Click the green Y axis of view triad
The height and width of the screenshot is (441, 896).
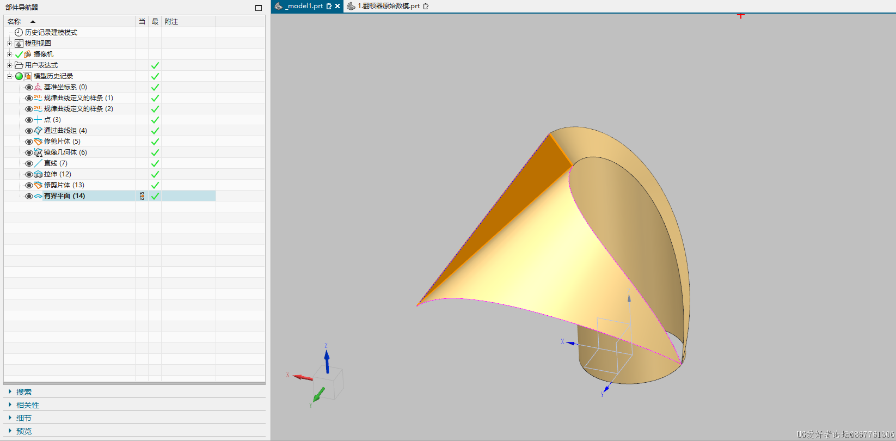click(318, 396)
